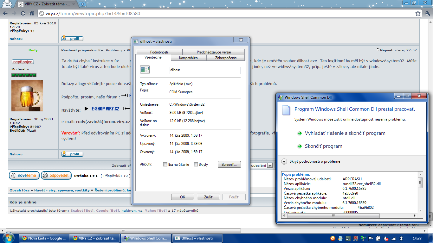Open the Zabezpečenie tab
The image size is (433, 243).
[225, 58]
